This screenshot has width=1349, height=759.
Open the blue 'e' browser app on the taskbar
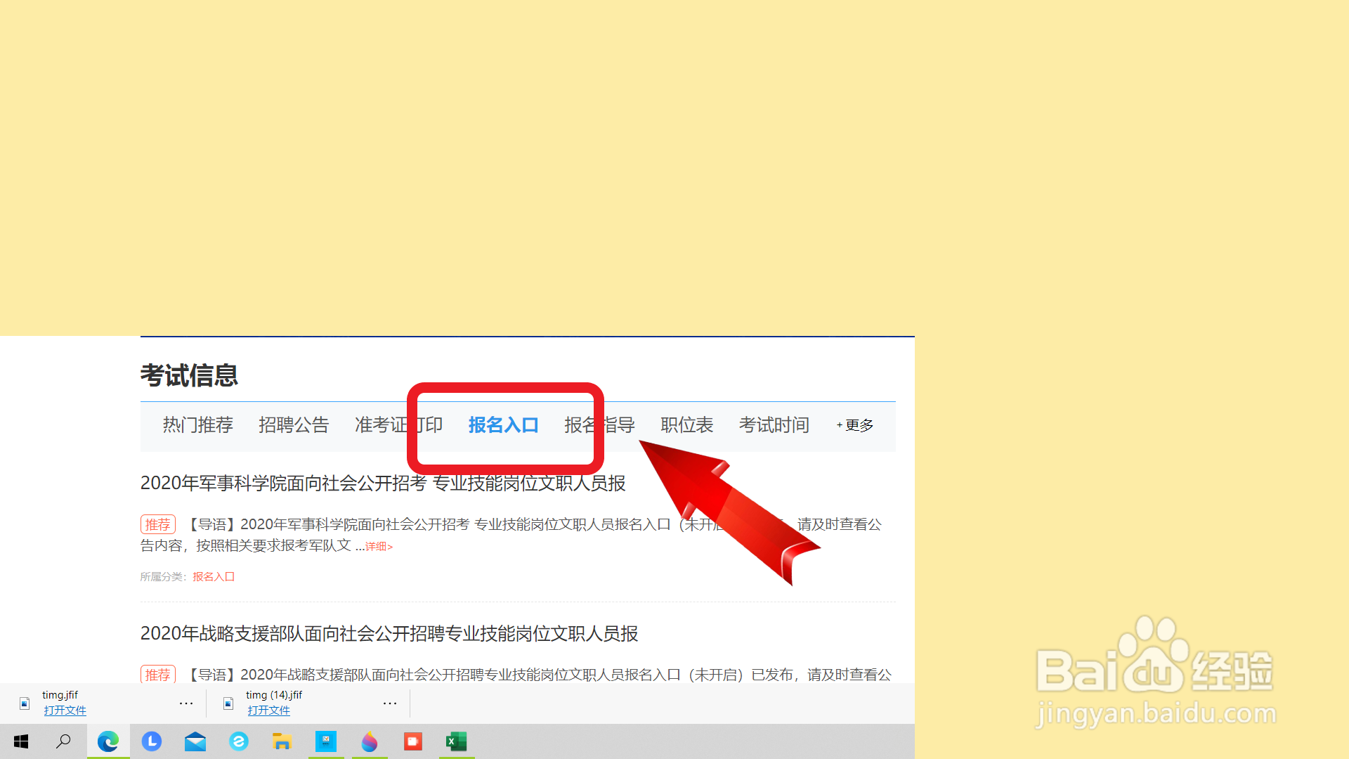(x=239, y=741)
